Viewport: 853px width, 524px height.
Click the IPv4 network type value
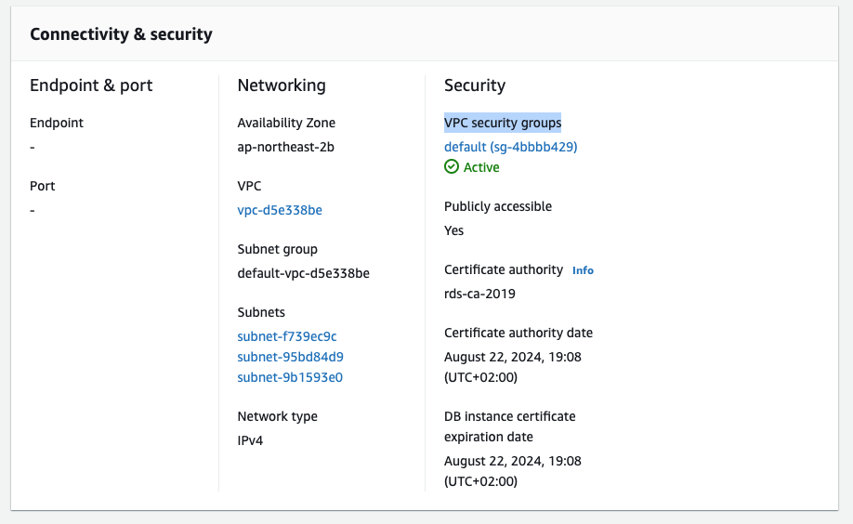[250, 440]
